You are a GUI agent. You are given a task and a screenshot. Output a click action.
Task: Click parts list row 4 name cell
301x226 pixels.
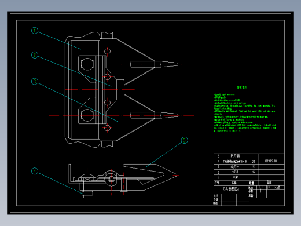[x=236, y=161]
